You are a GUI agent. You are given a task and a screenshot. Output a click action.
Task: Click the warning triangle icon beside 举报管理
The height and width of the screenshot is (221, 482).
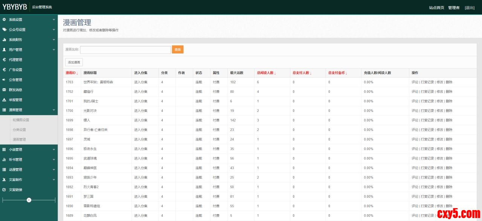click(x=4, y=100)
